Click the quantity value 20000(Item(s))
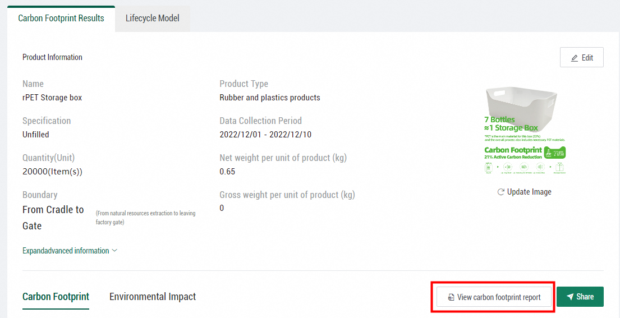 [x=56, y=172]
